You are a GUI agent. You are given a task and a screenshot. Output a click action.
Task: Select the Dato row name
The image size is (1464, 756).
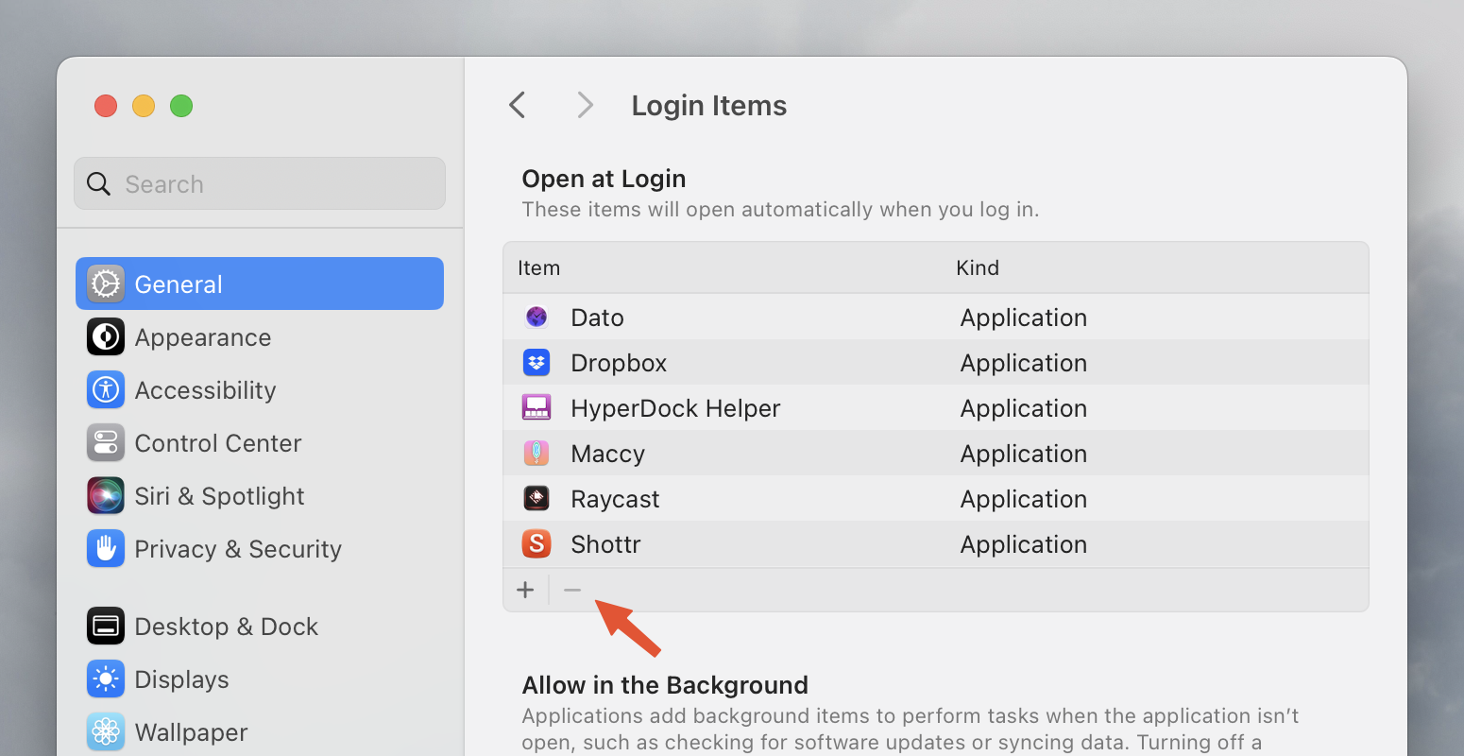click(x=598, y=318)
